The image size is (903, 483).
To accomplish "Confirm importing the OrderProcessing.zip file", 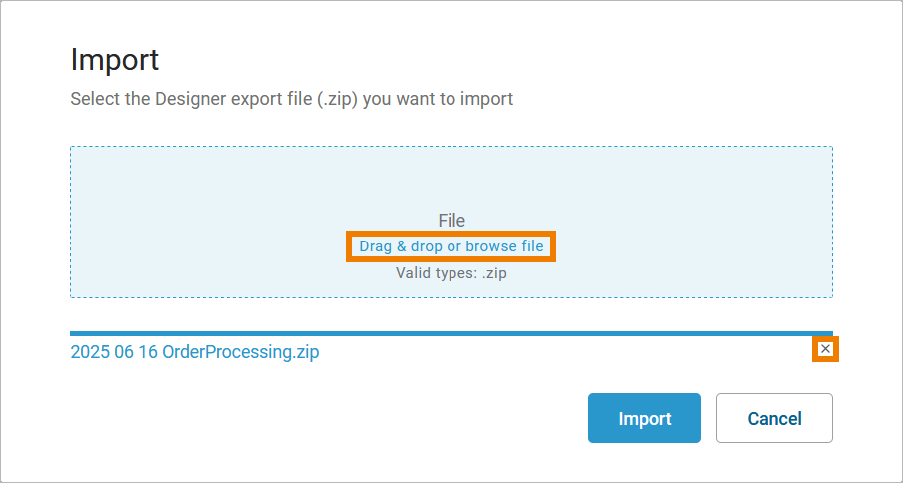I will [x=644, y=418].
